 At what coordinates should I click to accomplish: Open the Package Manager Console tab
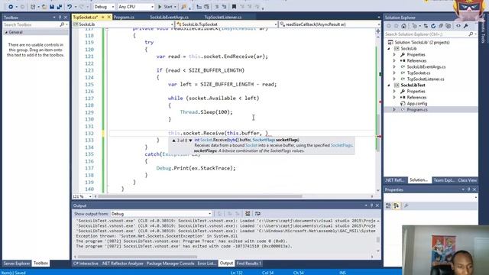coord(170,264)
